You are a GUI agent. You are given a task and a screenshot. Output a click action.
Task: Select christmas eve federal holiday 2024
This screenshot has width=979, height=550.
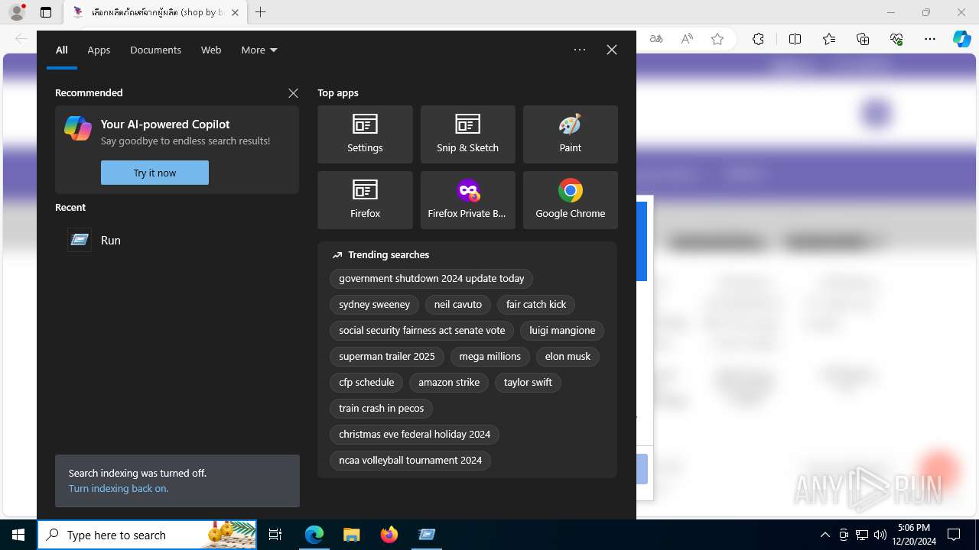[x=415, y=435]
